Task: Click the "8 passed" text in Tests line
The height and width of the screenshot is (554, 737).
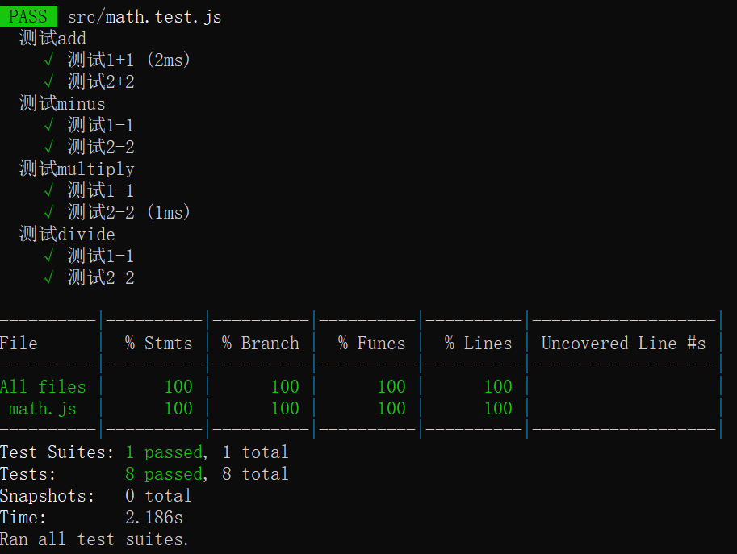Action: coord(164,474)
